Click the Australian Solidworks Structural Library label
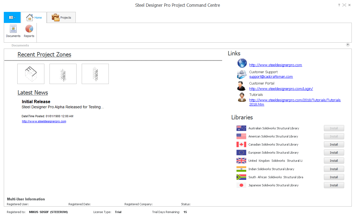 point(274,128)
